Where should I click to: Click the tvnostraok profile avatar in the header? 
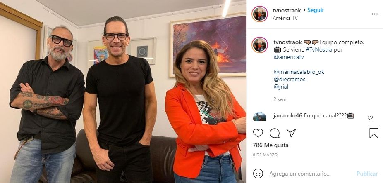tap(260, 14)
